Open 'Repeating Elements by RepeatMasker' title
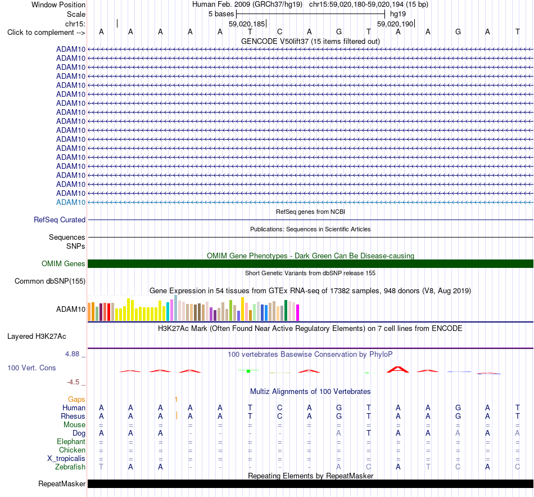This screenshot has width=534, height=497. [310, 476]
